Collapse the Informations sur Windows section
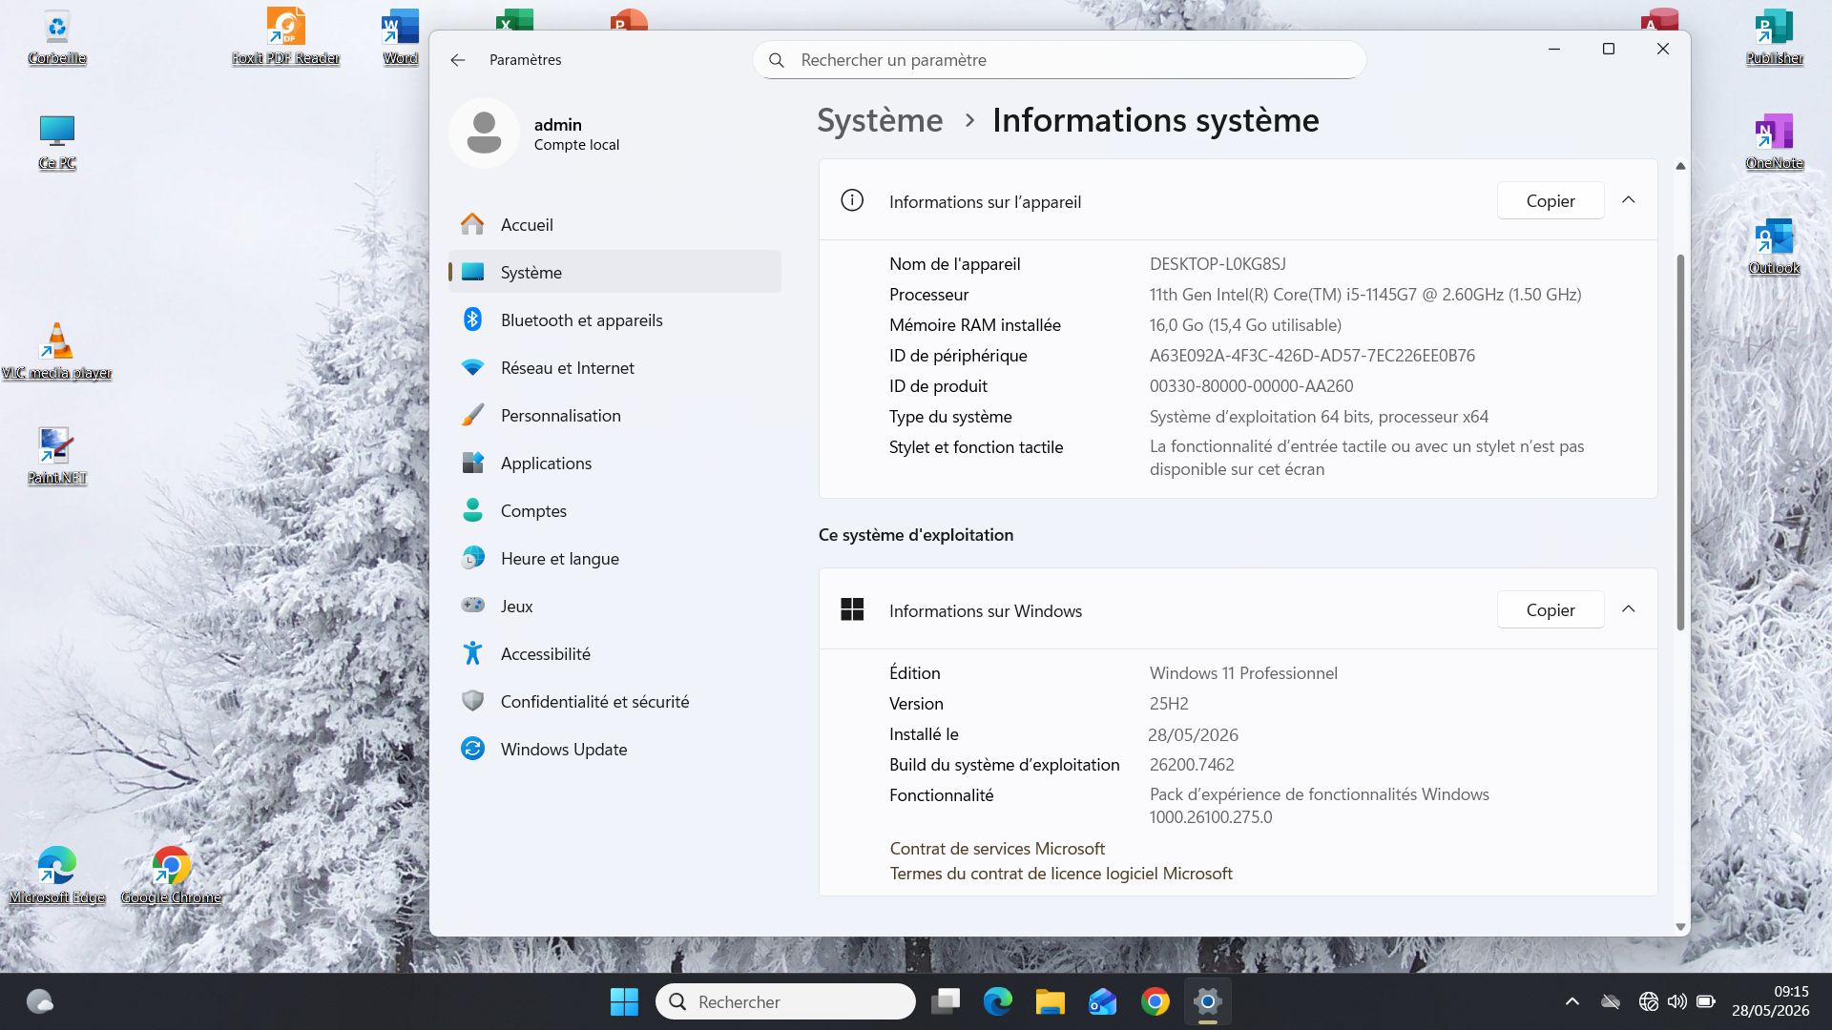Screen dimensions: 1832x1030 1629,609
